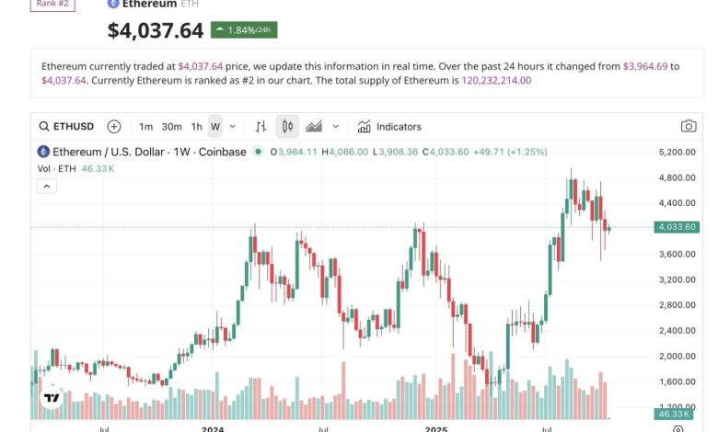Click the green market status dot
This screenshot has width=718, height=432.
pyautogui.click(x=259, y=152)
